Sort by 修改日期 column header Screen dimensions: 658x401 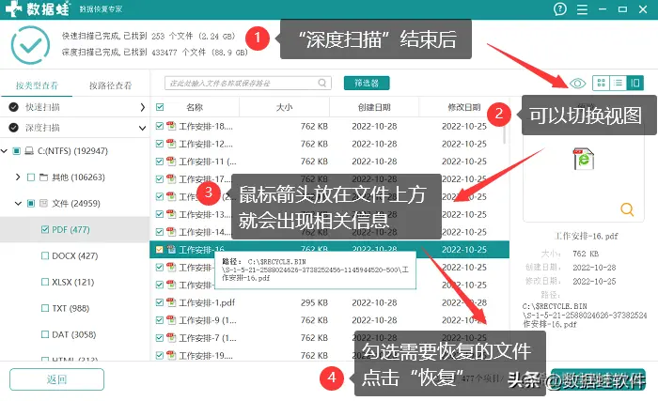(x=463, y=107)
